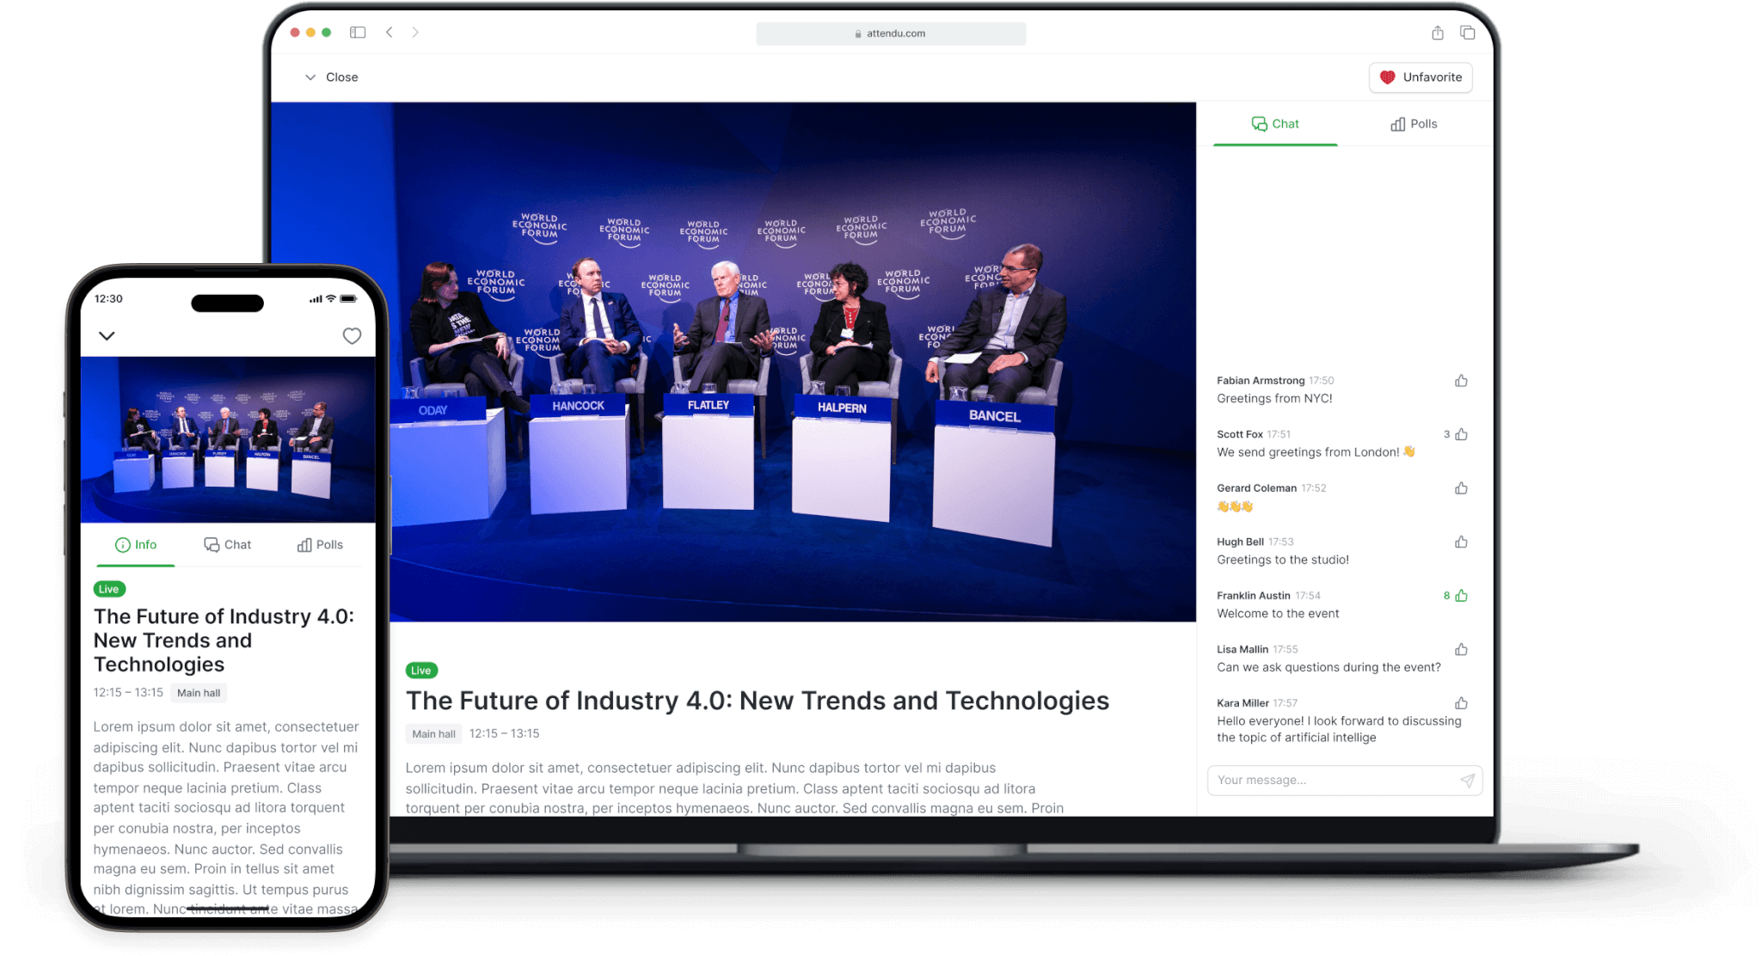Click the phone 12:30 clock

tap(108, 299)
